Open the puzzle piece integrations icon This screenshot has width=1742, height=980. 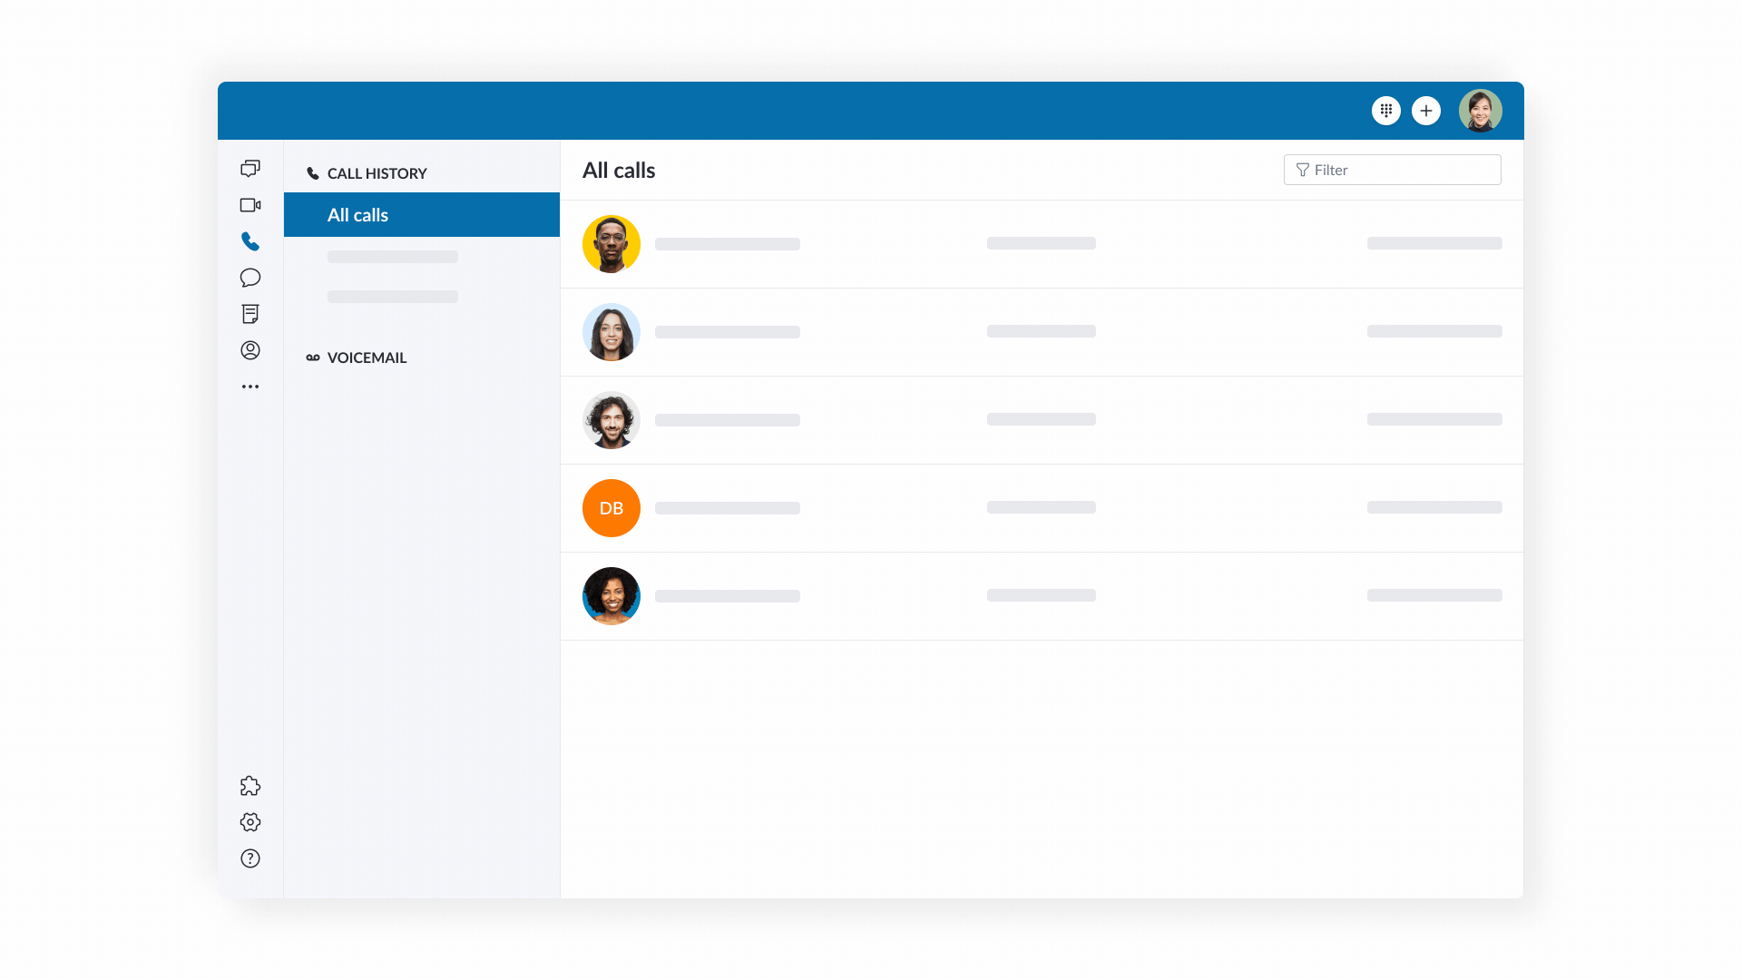click(x=250, y=786)
